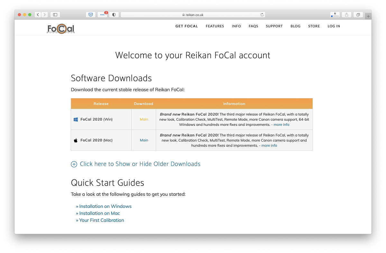This screenshot has width=386, height=253.
Task: Click the Windows logo in the release table
Action: click(76, 119)
